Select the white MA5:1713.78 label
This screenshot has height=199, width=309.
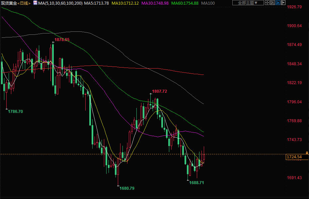[96, 3]
